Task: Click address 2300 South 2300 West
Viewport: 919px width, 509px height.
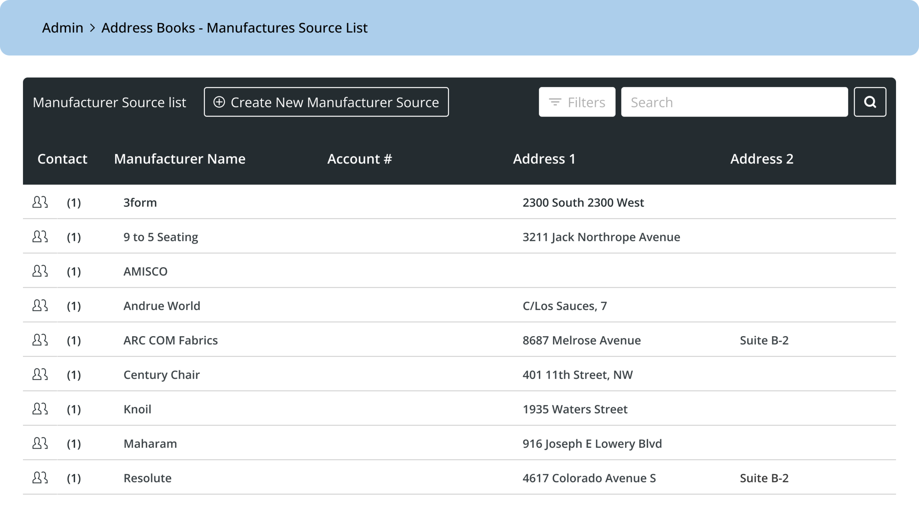Action: point(583,203)
